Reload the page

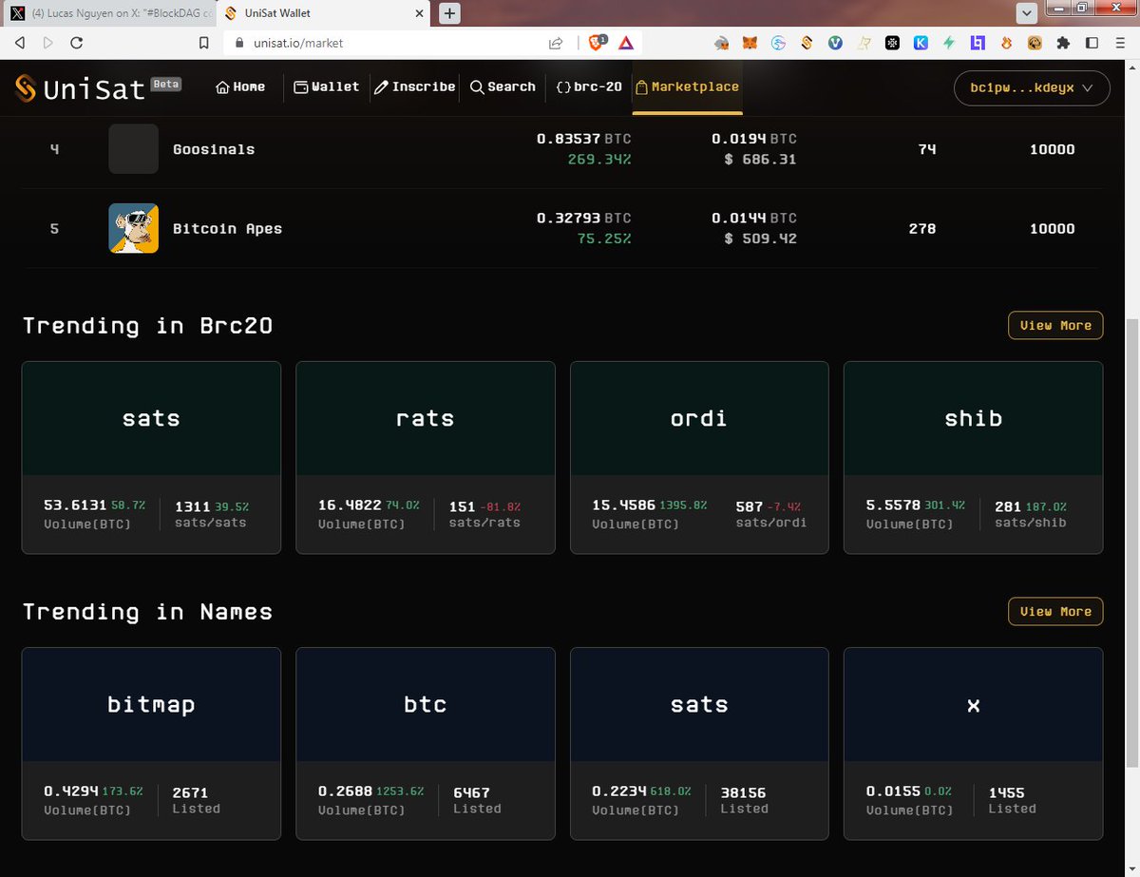(x=77, y=43)
